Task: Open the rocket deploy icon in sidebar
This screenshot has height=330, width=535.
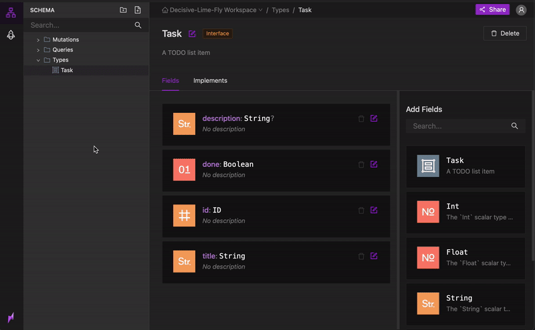Action: click(11, 35)
